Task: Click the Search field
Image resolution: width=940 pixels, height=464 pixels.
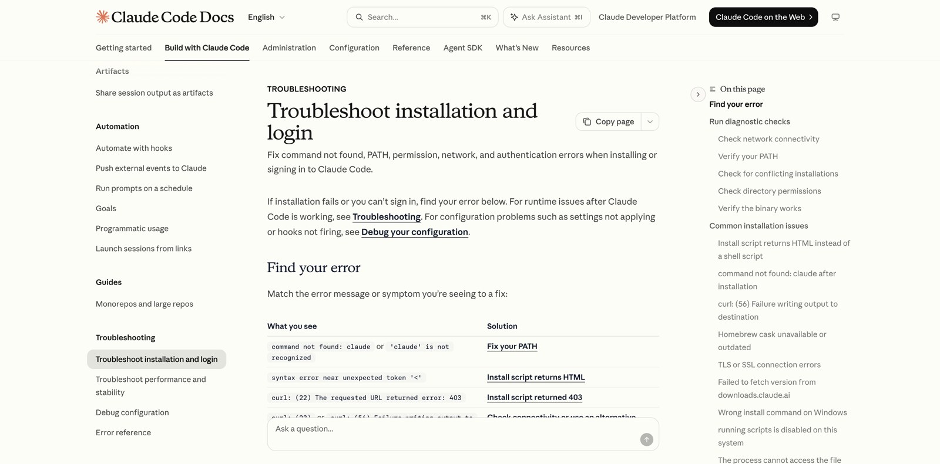Action: click(422, 17)
